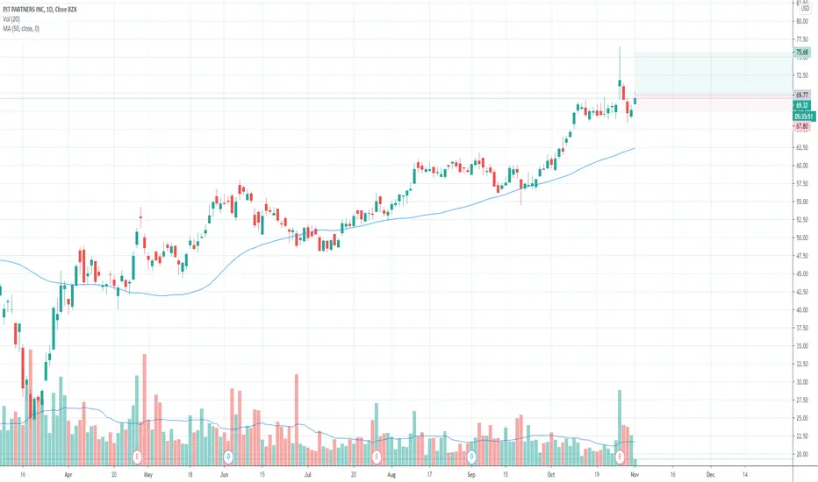Click the green 69.32 current price label
Image resolution: width=818 pixels, height=482 pixels.
tap(802, 105)
